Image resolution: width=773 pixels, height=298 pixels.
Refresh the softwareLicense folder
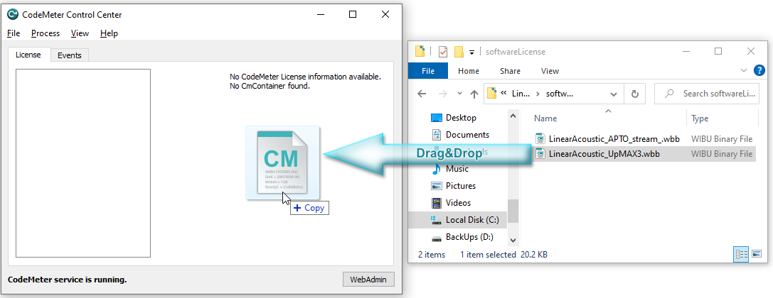(x=635, y=94)
